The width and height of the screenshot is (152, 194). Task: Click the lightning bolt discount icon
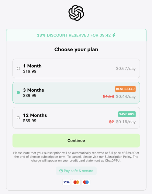114,35
